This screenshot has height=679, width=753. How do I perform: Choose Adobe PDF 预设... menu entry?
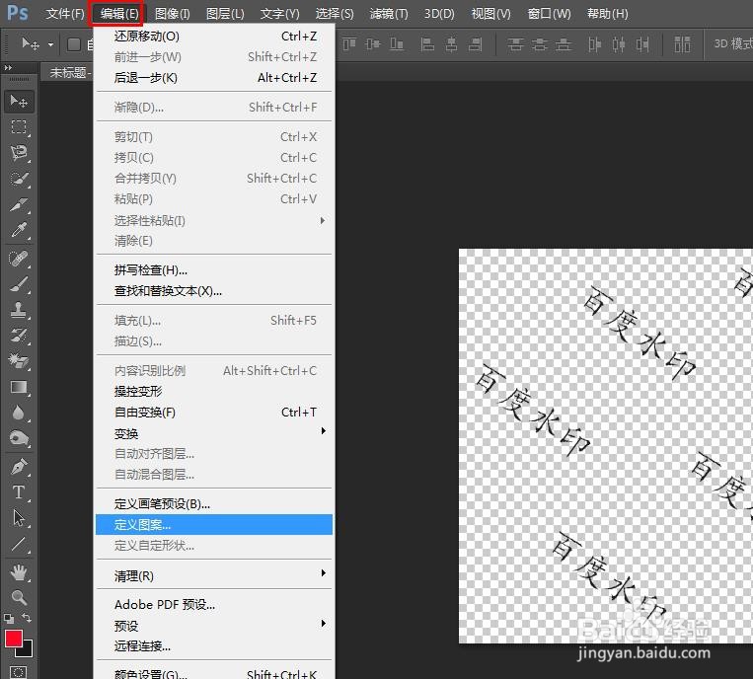coord(214,605)
